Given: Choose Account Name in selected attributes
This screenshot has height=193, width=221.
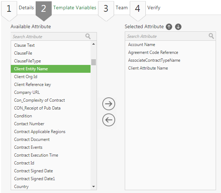Looking at the screenshot, I should pos(142,45).
